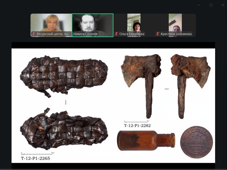Click the scale bar above T-12-P1-2282
The width and height of the screenshot is (227, 170).
click(x=137, y=121)
